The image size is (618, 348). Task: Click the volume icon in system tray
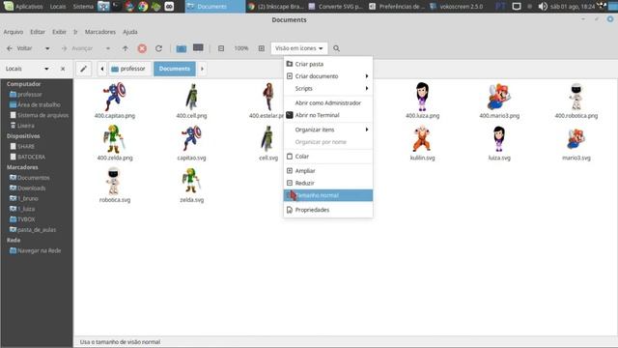543,7
